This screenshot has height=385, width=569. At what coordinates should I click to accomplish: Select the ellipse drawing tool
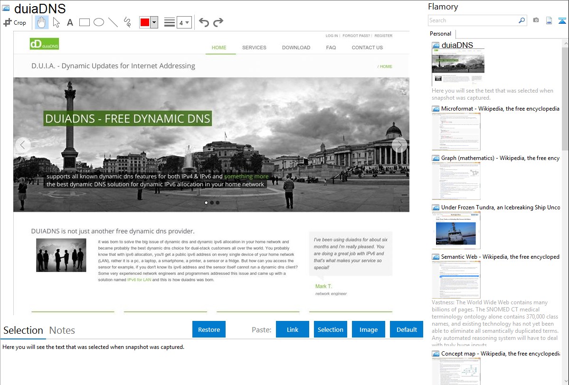coord(99,22)
